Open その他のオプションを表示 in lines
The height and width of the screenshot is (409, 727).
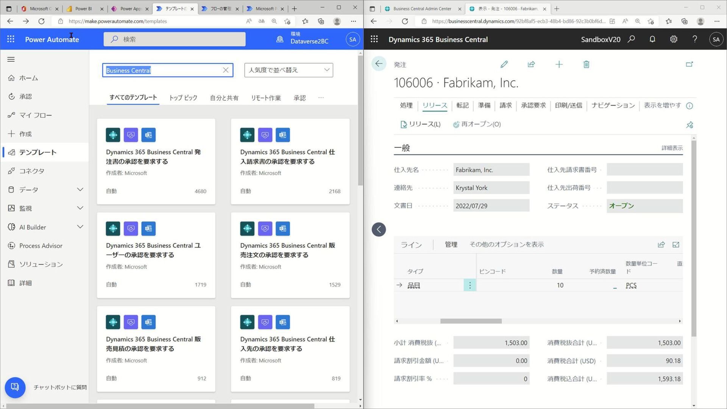(x=507, y=245)
